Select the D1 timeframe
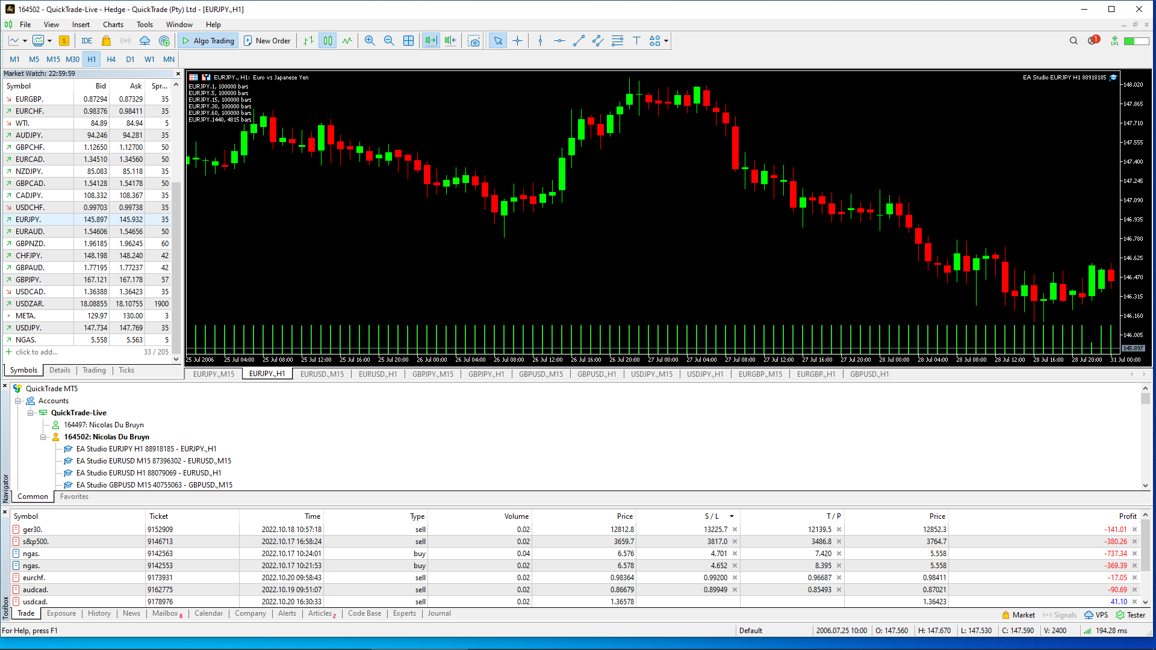1156x650 pixels. 130,60
